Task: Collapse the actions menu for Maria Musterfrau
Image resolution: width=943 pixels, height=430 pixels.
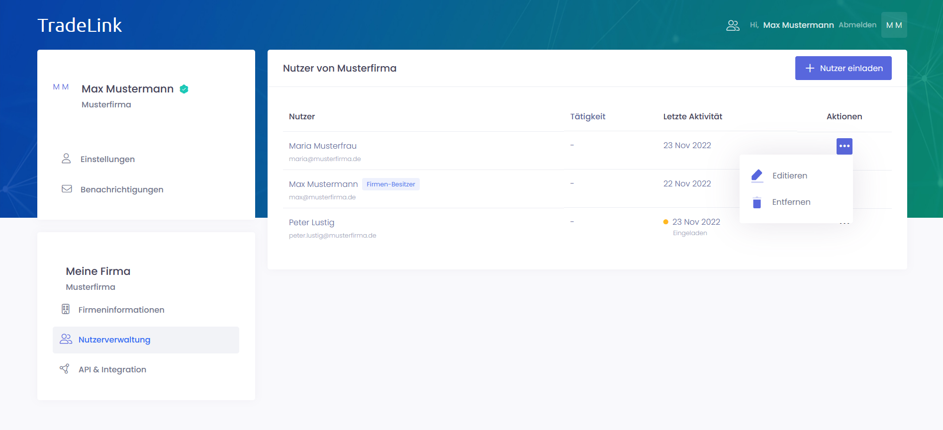Action: (x=844, y=146)
